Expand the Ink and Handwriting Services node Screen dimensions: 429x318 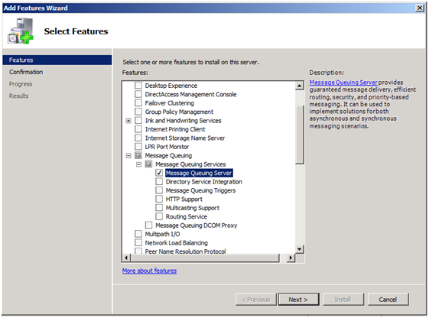(x=128, y=121)
